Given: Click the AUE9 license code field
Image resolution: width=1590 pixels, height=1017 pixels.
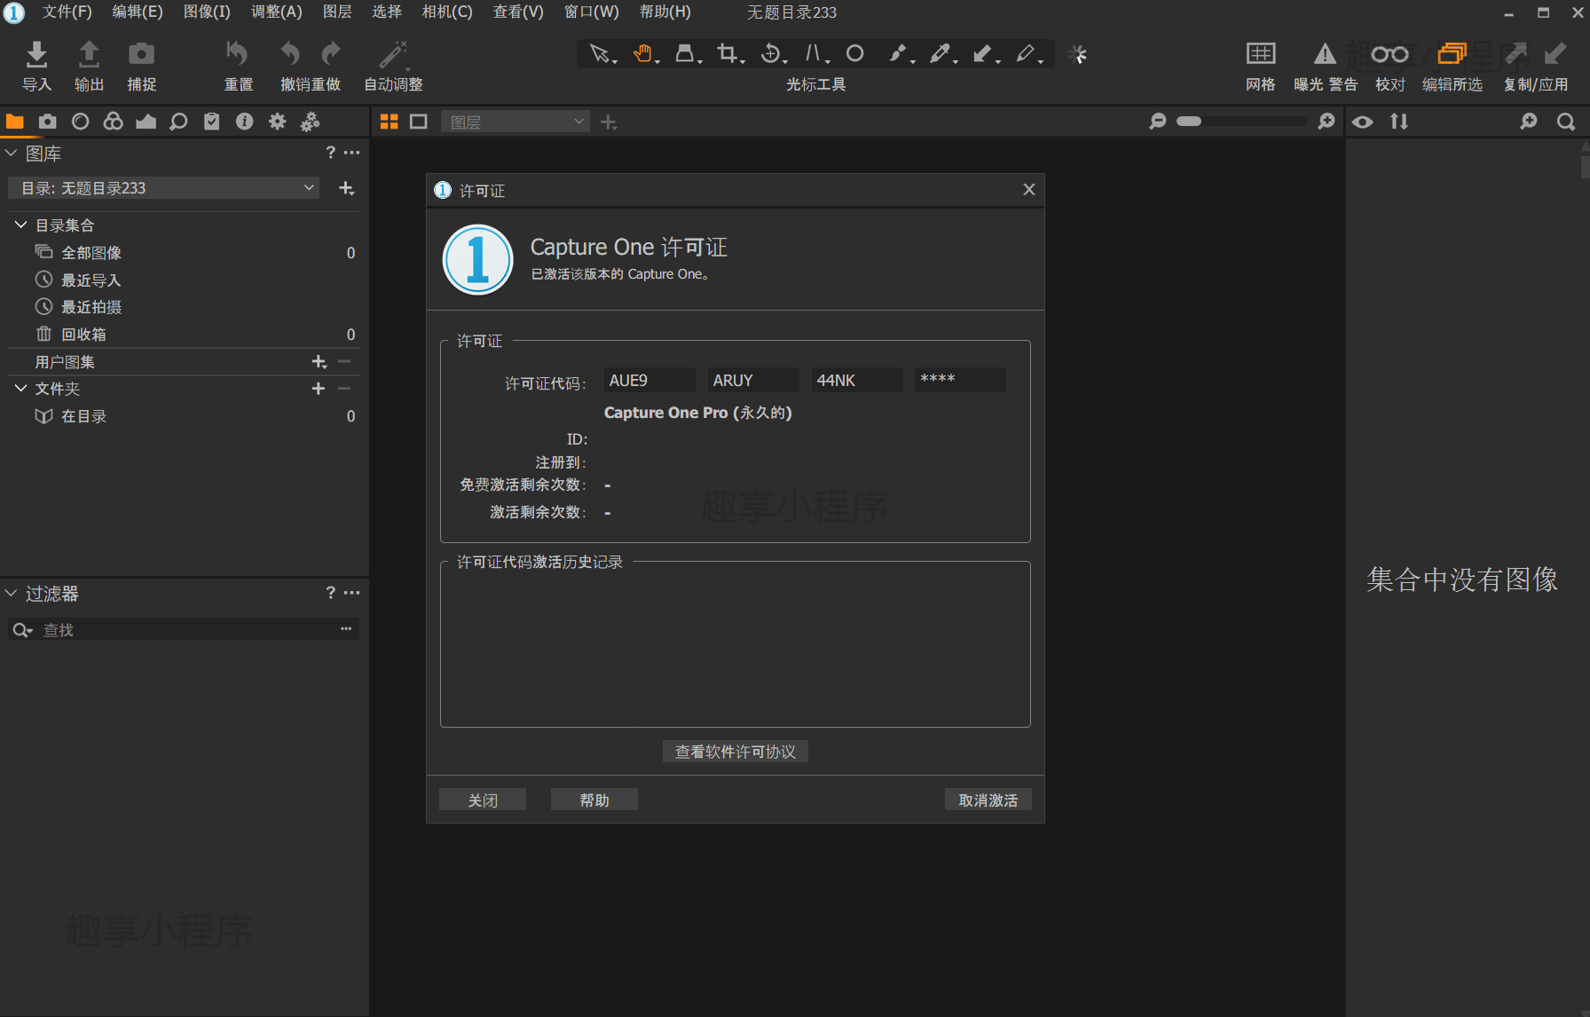Looking at the screenshot, I should 649,380.
